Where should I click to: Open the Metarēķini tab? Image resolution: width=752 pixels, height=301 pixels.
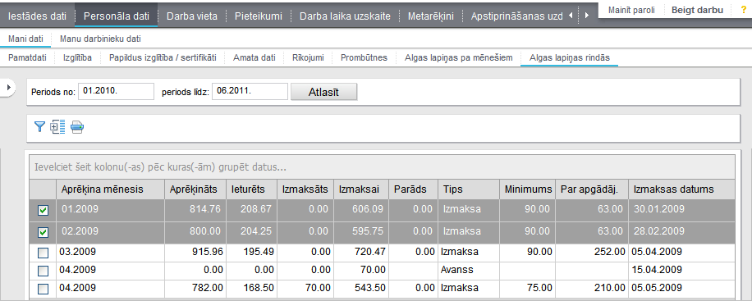pyautogui.click(x=431, y=16)
